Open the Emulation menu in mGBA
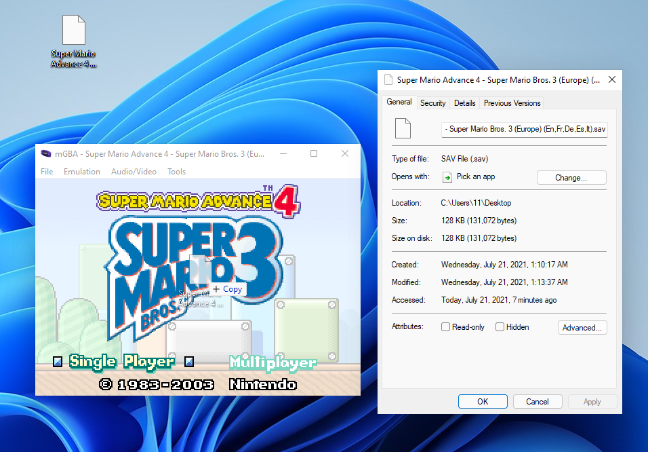This screenshot has height=452, width=648. point(82,171)
